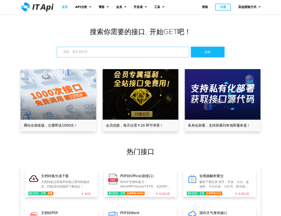Open the 国内天气查询接口 title
This screenshot has height=216, width=281.
(x=213, y=213)
